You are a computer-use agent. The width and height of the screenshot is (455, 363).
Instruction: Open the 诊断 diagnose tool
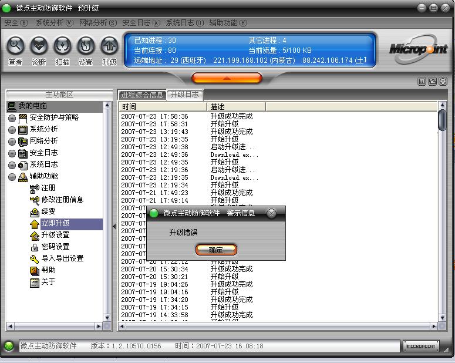tap(39, 46)
